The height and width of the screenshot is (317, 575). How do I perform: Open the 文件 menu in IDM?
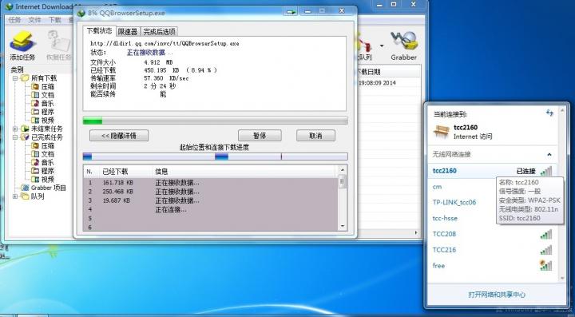35,20
